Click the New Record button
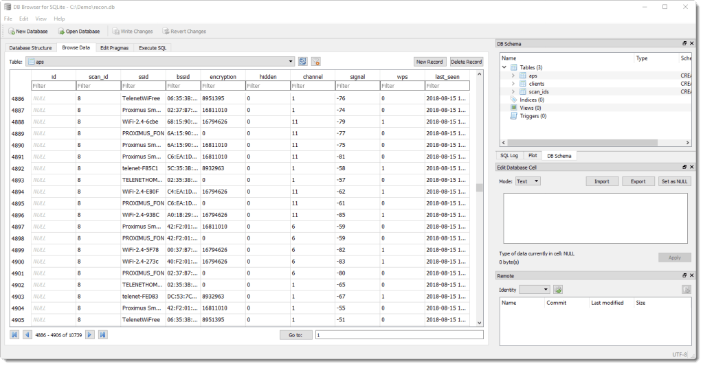The height and width of the screenshot is (366, 703). [x=429, y=62]
